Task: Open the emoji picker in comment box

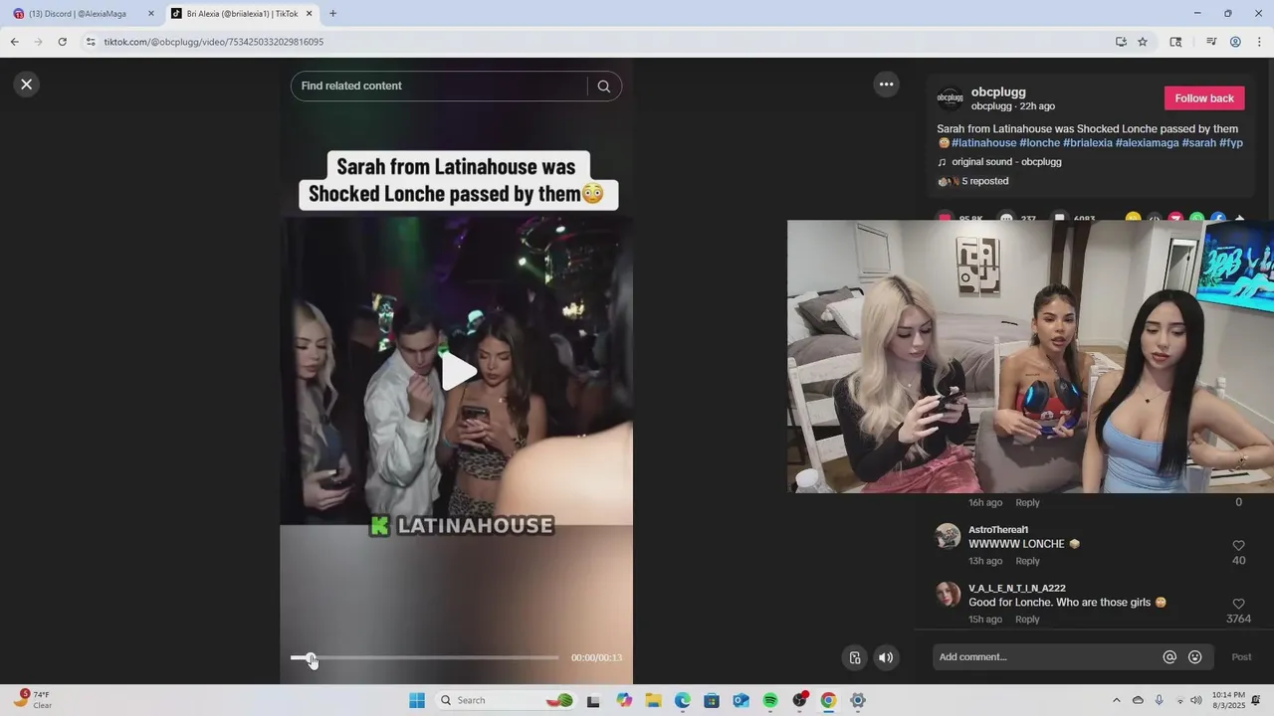Action: tap(1195, 657)
